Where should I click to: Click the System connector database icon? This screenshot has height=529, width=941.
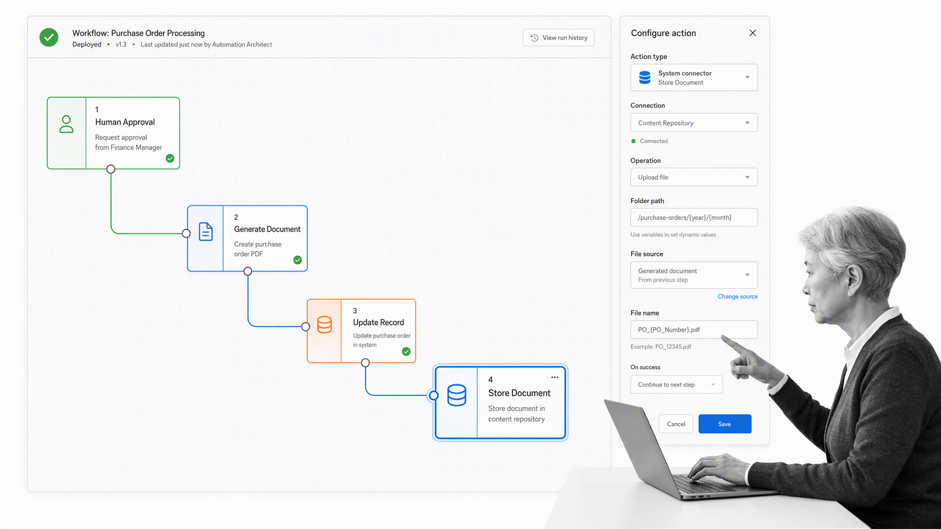645,78
